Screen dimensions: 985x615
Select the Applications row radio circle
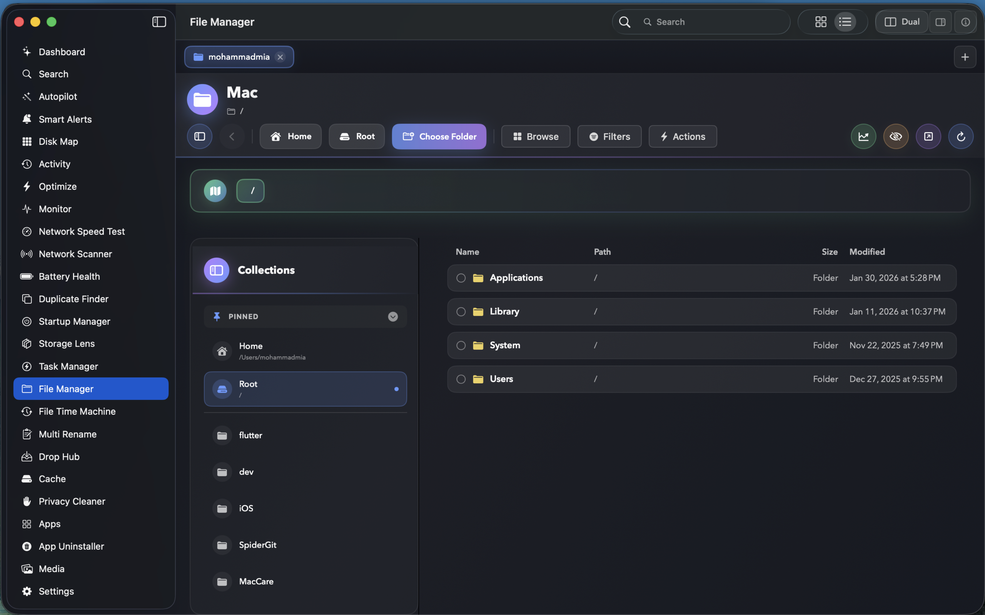point(461,278)
